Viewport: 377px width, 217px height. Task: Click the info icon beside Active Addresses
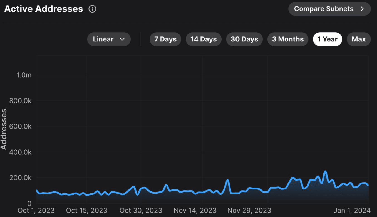92,9
